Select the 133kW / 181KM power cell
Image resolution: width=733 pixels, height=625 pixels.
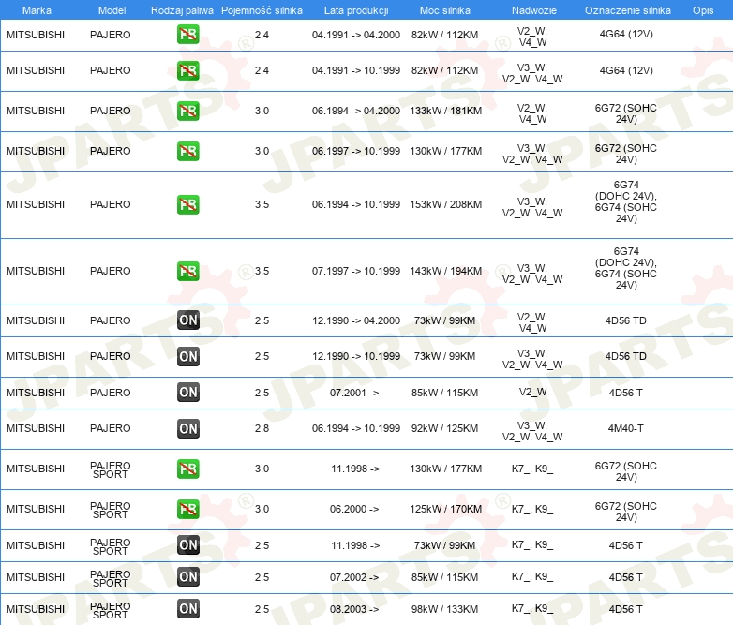coord(446,111)
